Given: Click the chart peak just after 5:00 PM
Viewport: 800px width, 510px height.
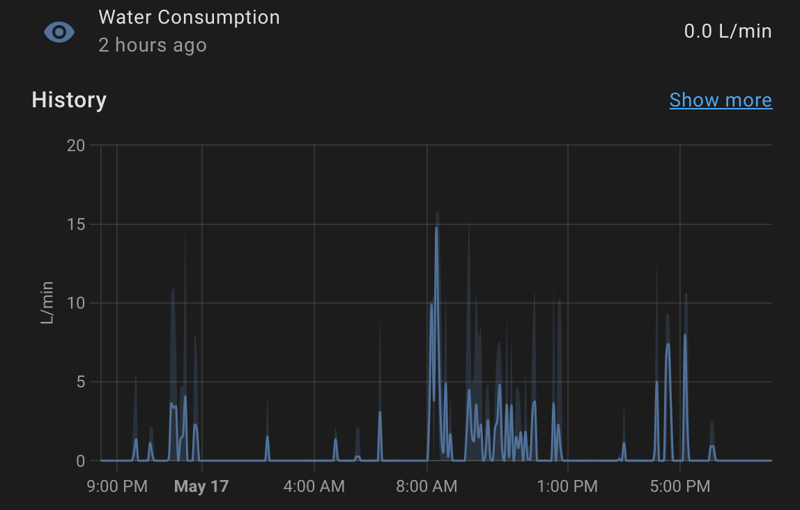Looking at the screenshot, I should pos(685,335).
